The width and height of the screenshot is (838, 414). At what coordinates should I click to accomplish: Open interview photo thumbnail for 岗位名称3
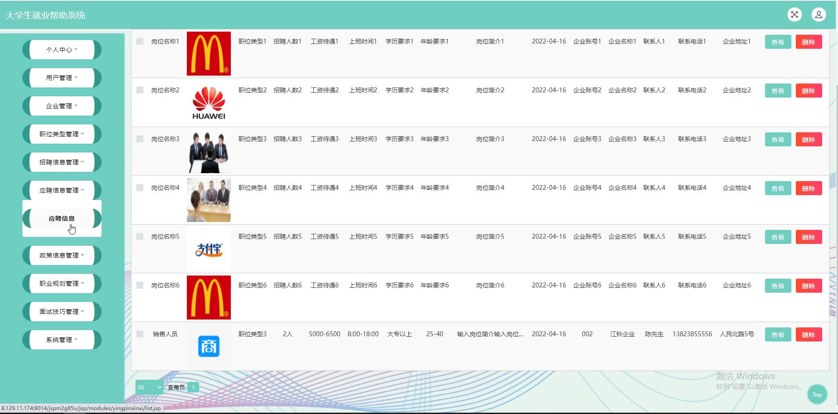(209, 151)
